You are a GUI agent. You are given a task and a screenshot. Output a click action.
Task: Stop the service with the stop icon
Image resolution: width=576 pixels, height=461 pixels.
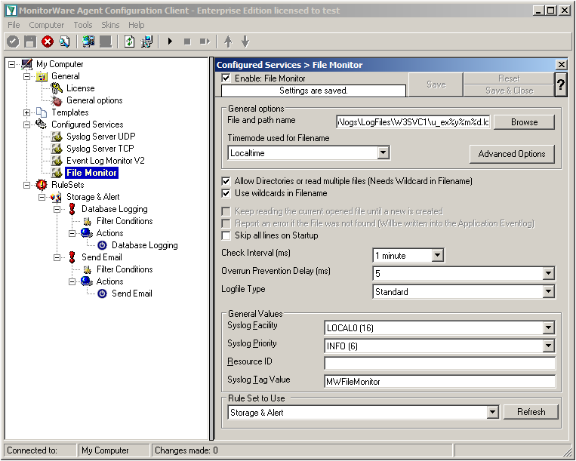[187, 41]
